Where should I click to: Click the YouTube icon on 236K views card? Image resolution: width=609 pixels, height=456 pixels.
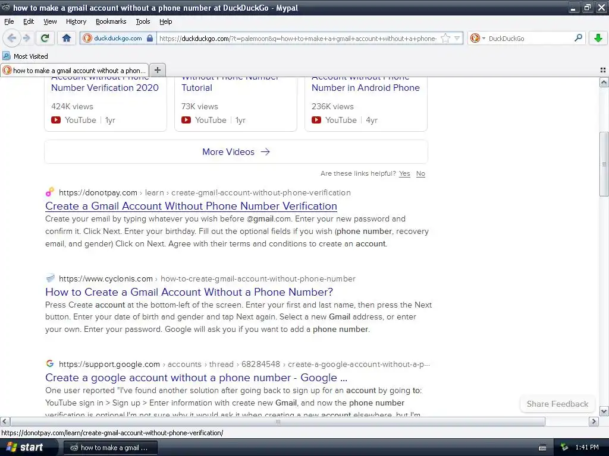316,120
